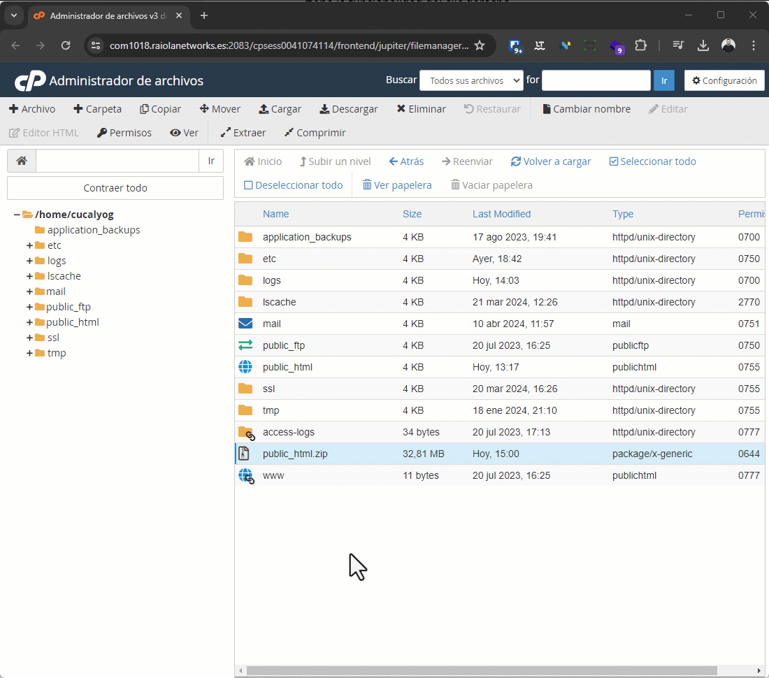Open the Cargar upload tool

pos(280,109)
